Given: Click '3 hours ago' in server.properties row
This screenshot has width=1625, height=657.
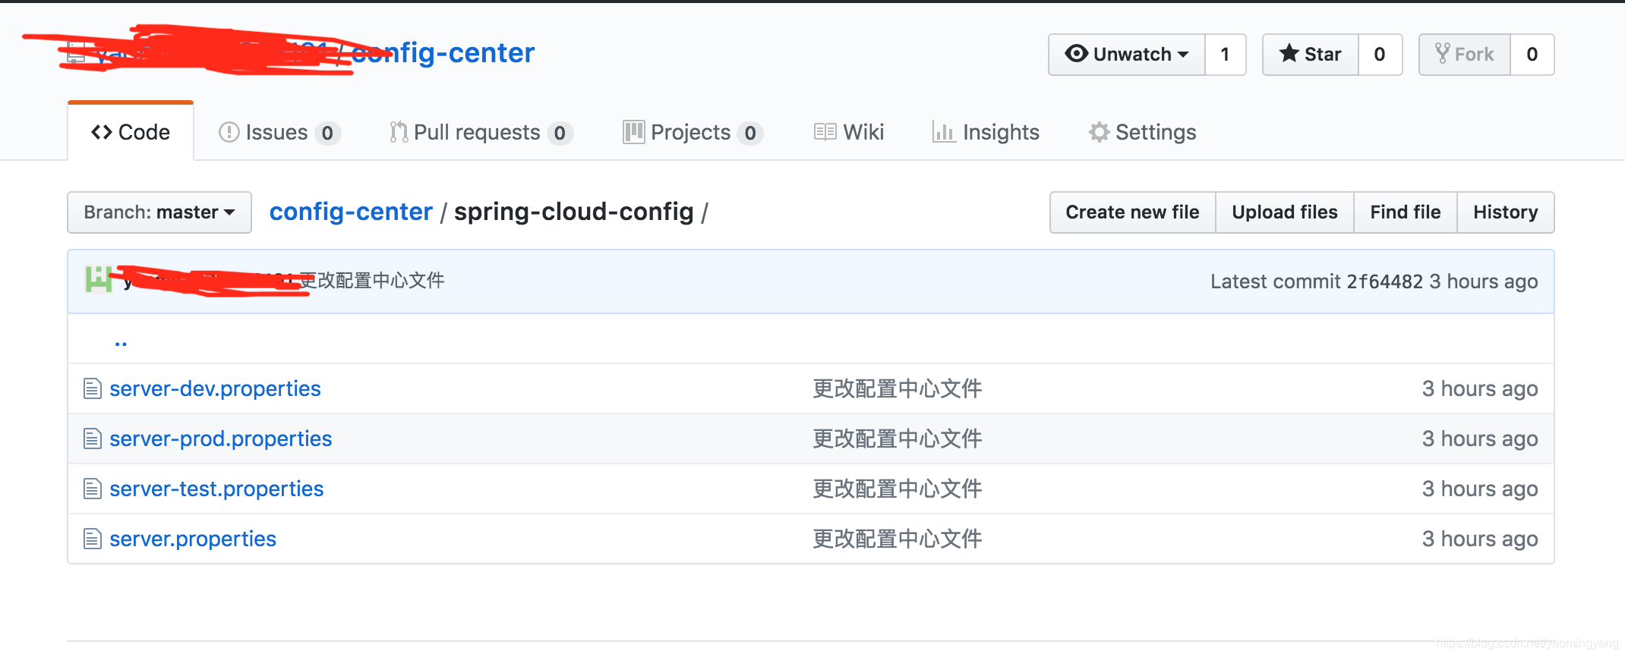Looking at the screenshot, I should [1480, 539].
